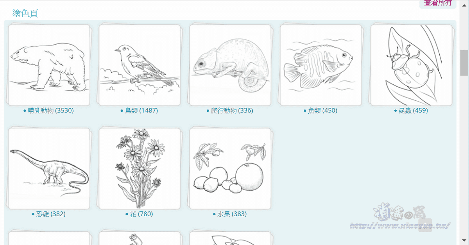Click the 查看所有 button at top right
The width and height of the screenshot is (469, 245).
438,4
